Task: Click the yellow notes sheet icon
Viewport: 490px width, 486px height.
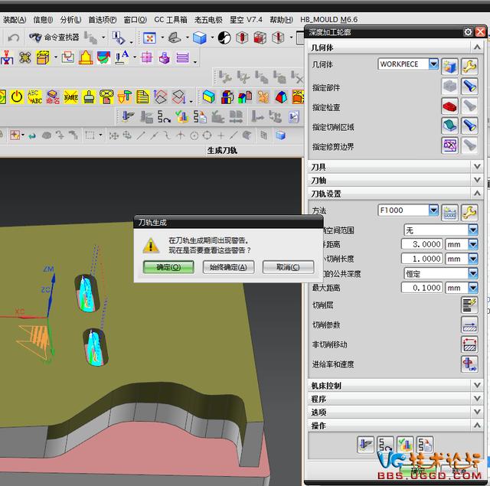Action: click(142, 97)
